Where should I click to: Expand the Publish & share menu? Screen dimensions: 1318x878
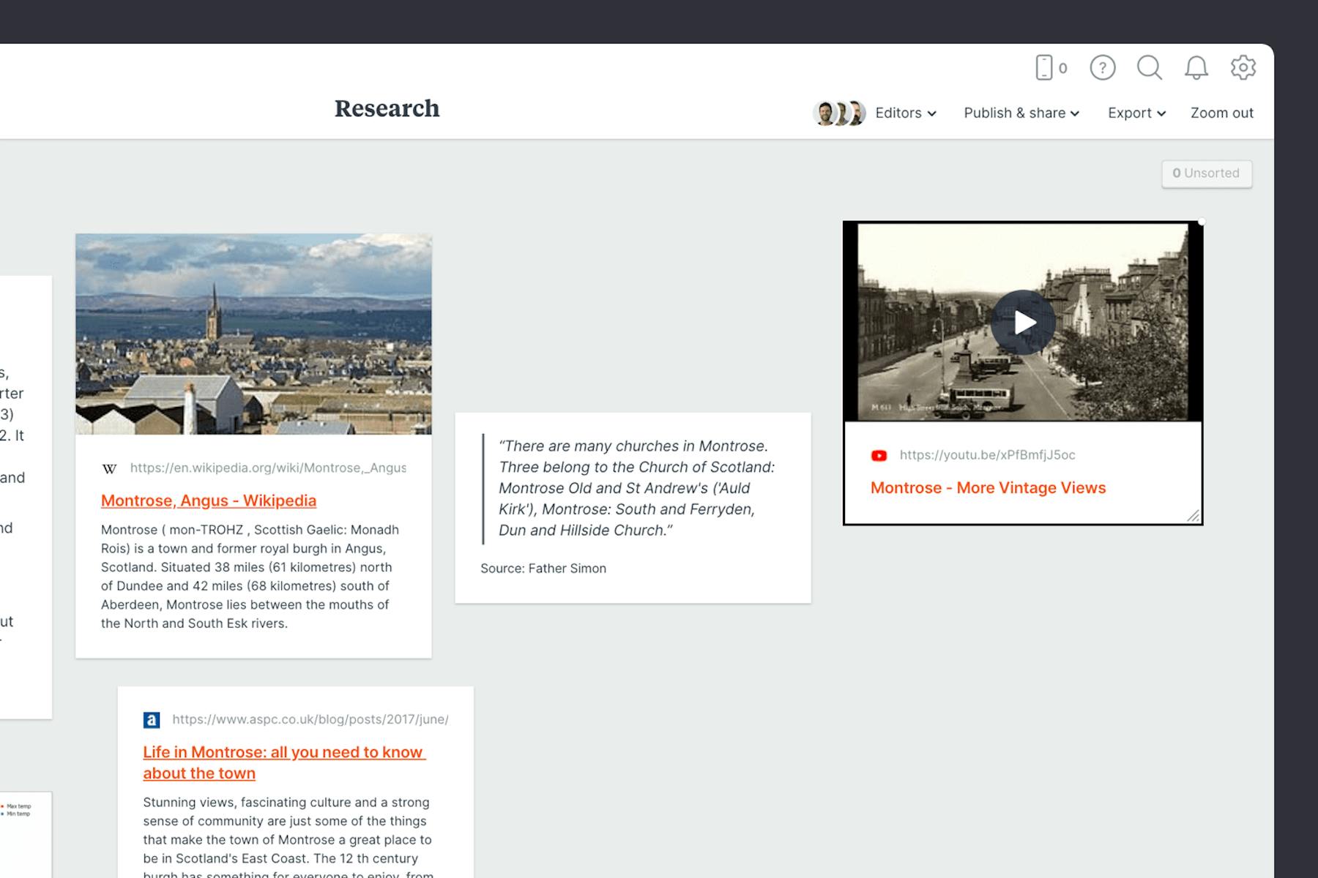tap(1021, 113)
